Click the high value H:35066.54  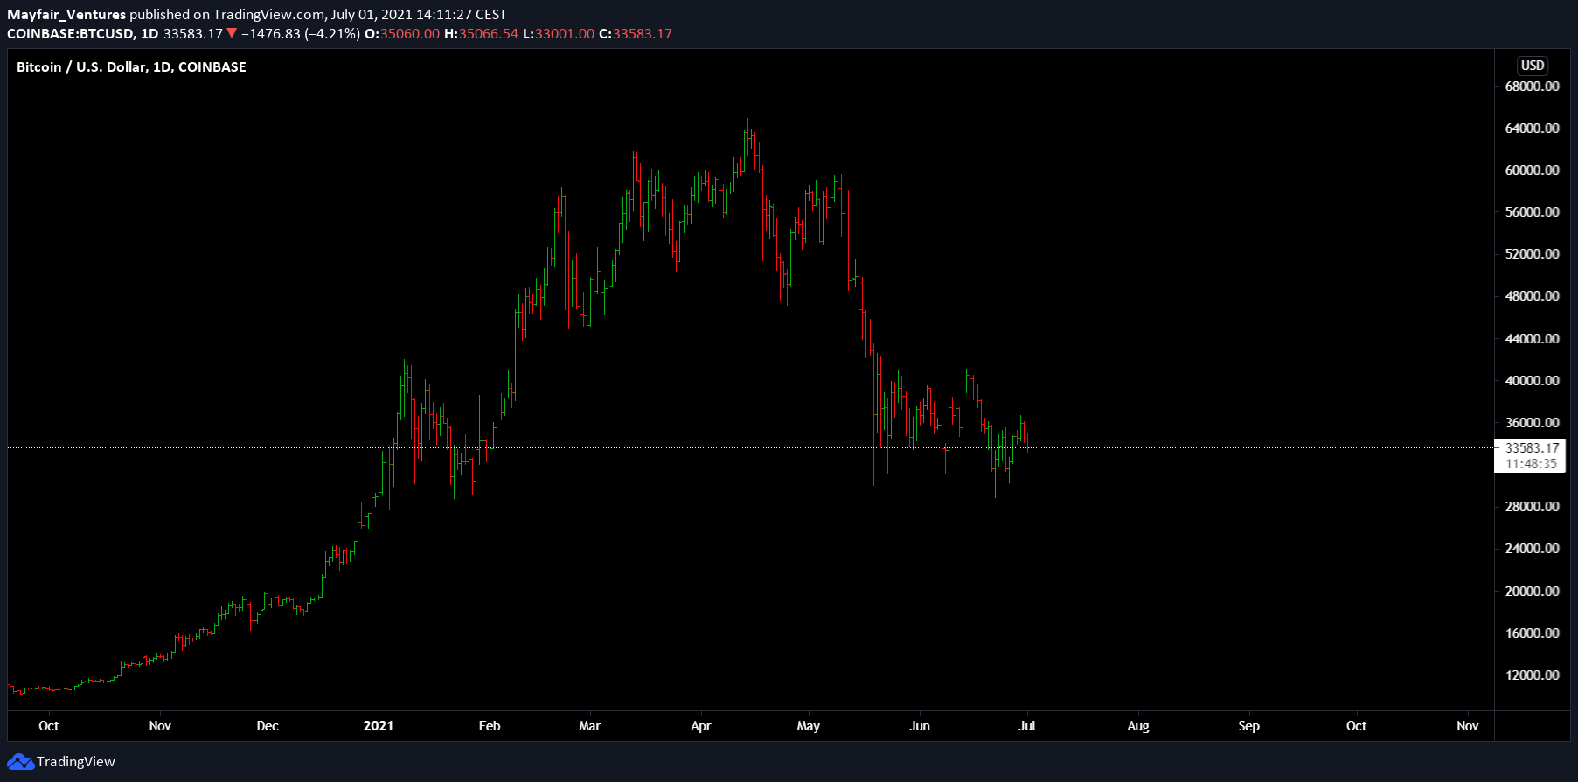click(482, 34)
